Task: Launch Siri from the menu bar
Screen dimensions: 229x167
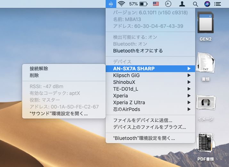Action: [x=207, y=4]
